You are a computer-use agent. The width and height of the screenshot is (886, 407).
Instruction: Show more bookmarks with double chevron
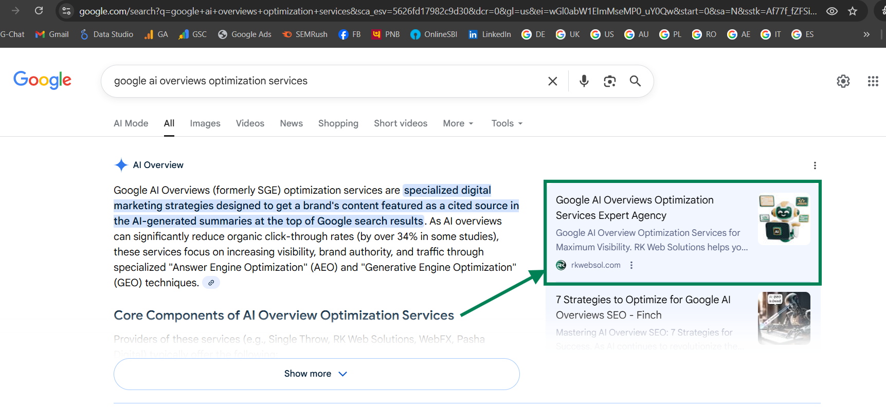(866, 34)
